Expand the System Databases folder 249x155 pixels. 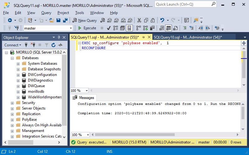pyautogui.click(x=18, y=64)
